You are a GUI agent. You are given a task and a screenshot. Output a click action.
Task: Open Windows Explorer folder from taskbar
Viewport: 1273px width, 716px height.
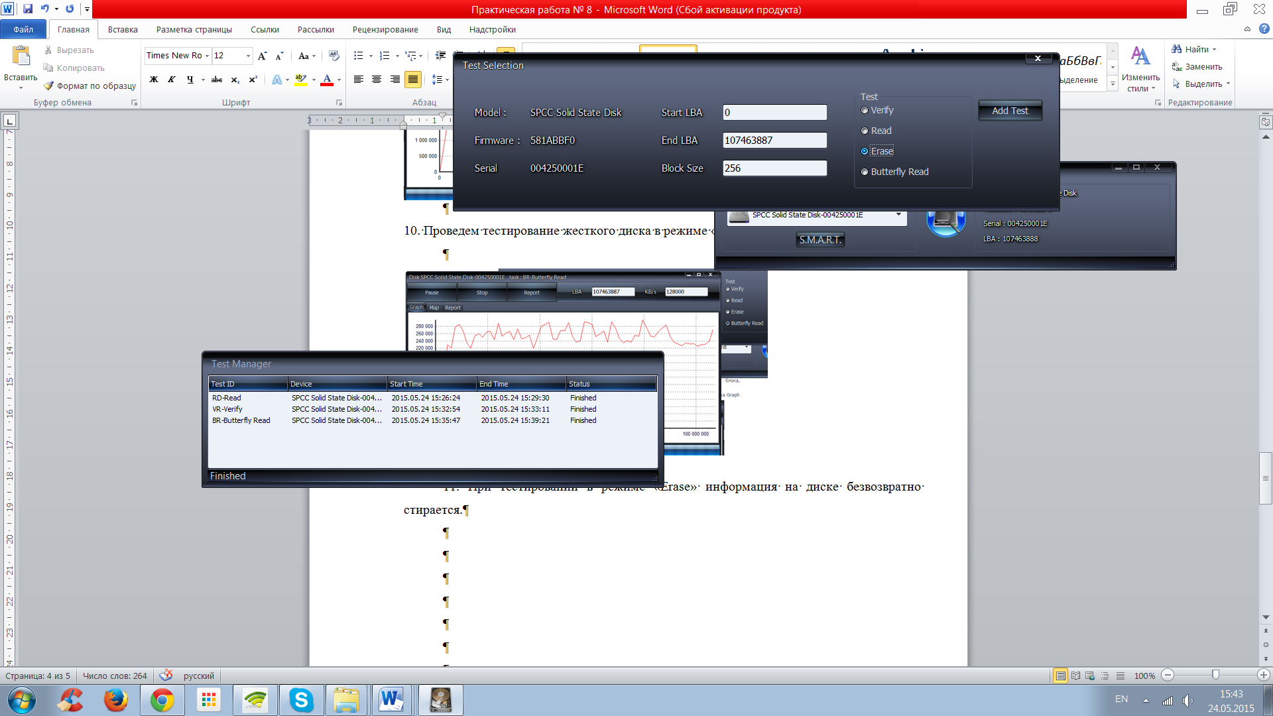pyautogui.click(x=346, y=700)
